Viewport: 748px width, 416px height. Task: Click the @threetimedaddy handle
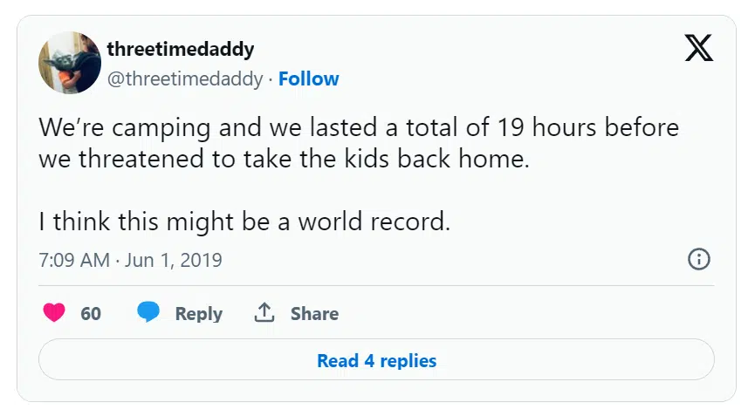(185, 78)
